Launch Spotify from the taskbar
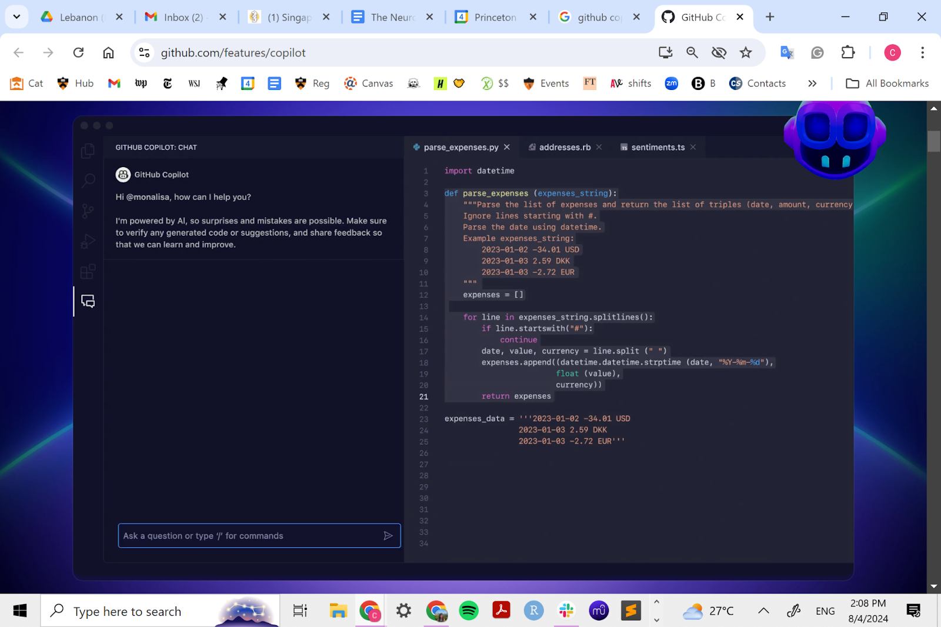The width and height of the screenshot is (941, 627). [469, 611]
